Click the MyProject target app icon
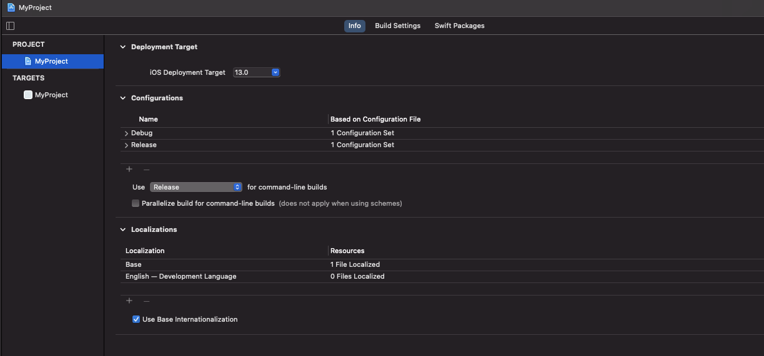This screenshot has height=356, width=764. coord(27,95)
